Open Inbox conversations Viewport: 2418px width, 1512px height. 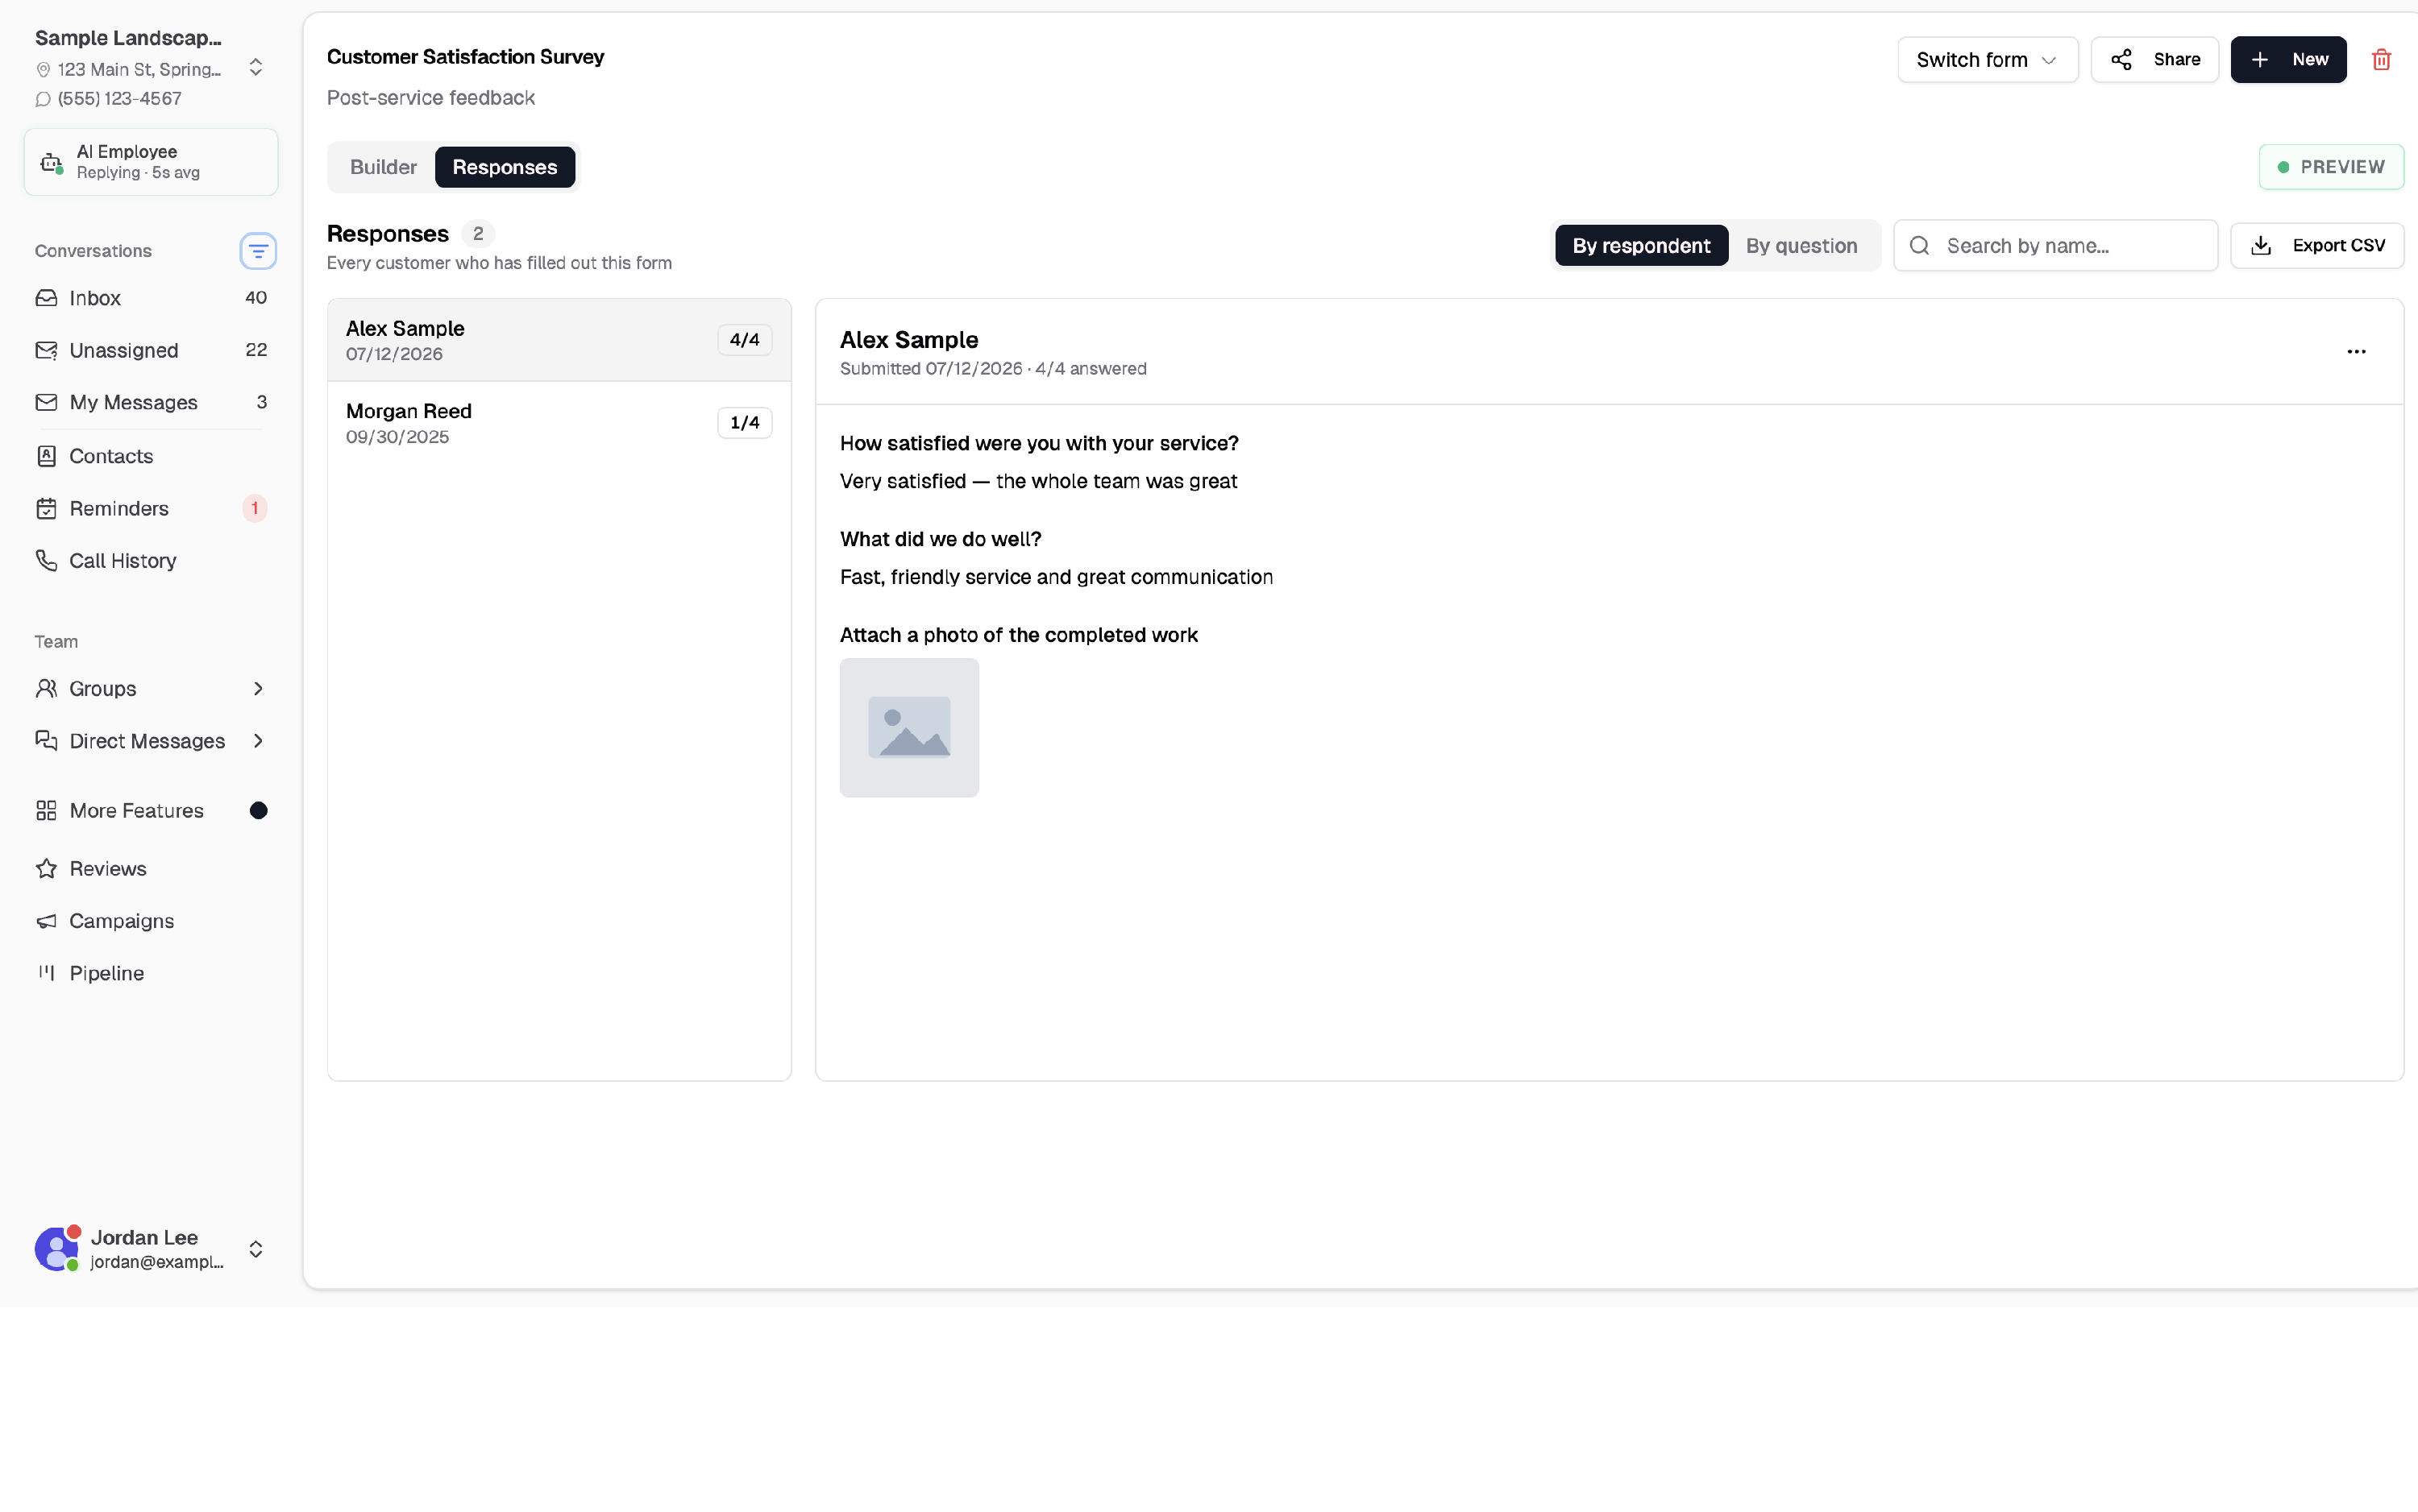(151, 298)
